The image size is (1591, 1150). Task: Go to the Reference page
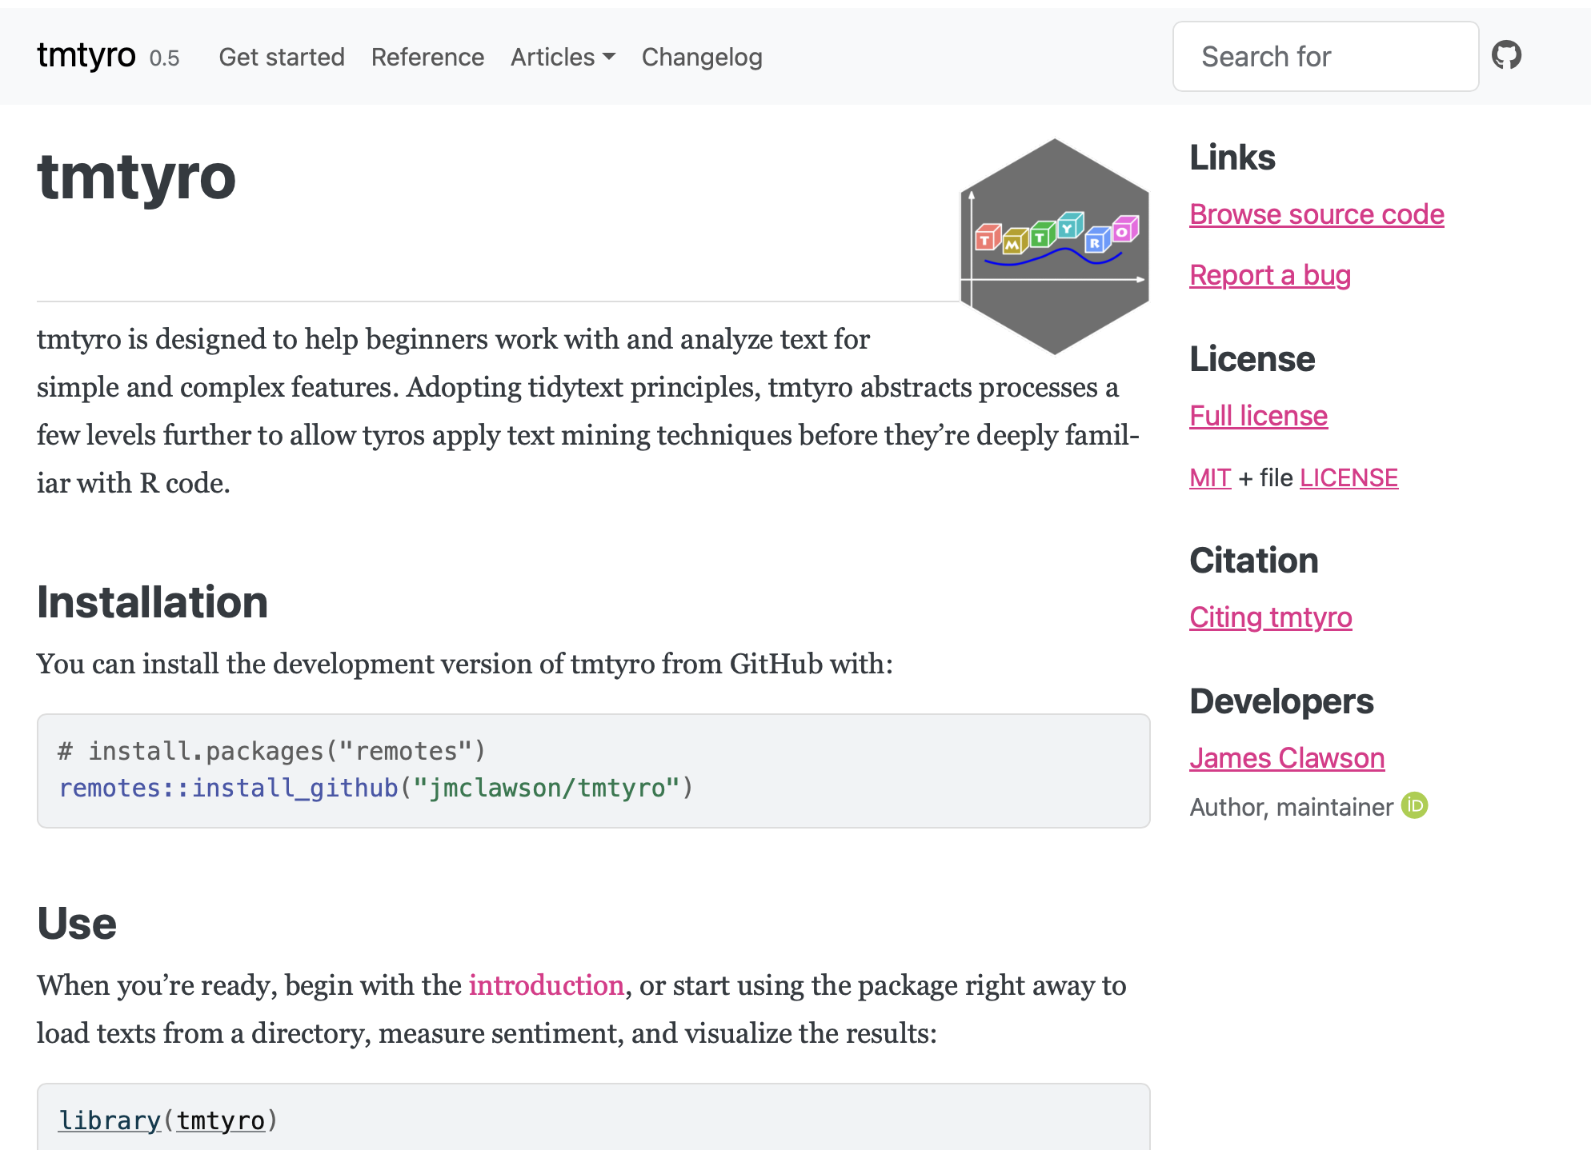(x=427, y=57)
